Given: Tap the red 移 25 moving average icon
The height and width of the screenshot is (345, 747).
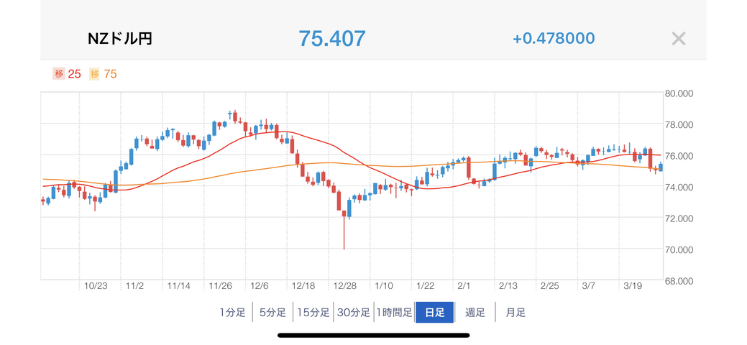Looking at the screenshot, I should point(59,73).
